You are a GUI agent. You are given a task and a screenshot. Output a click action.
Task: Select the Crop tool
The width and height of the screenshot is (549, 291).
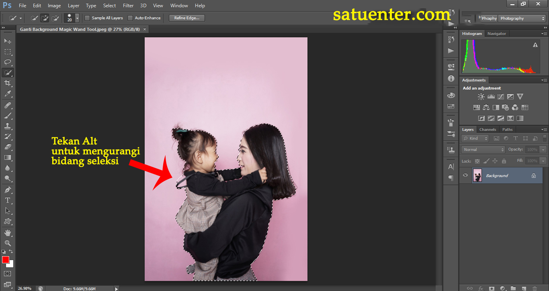[x=8, y=83]
